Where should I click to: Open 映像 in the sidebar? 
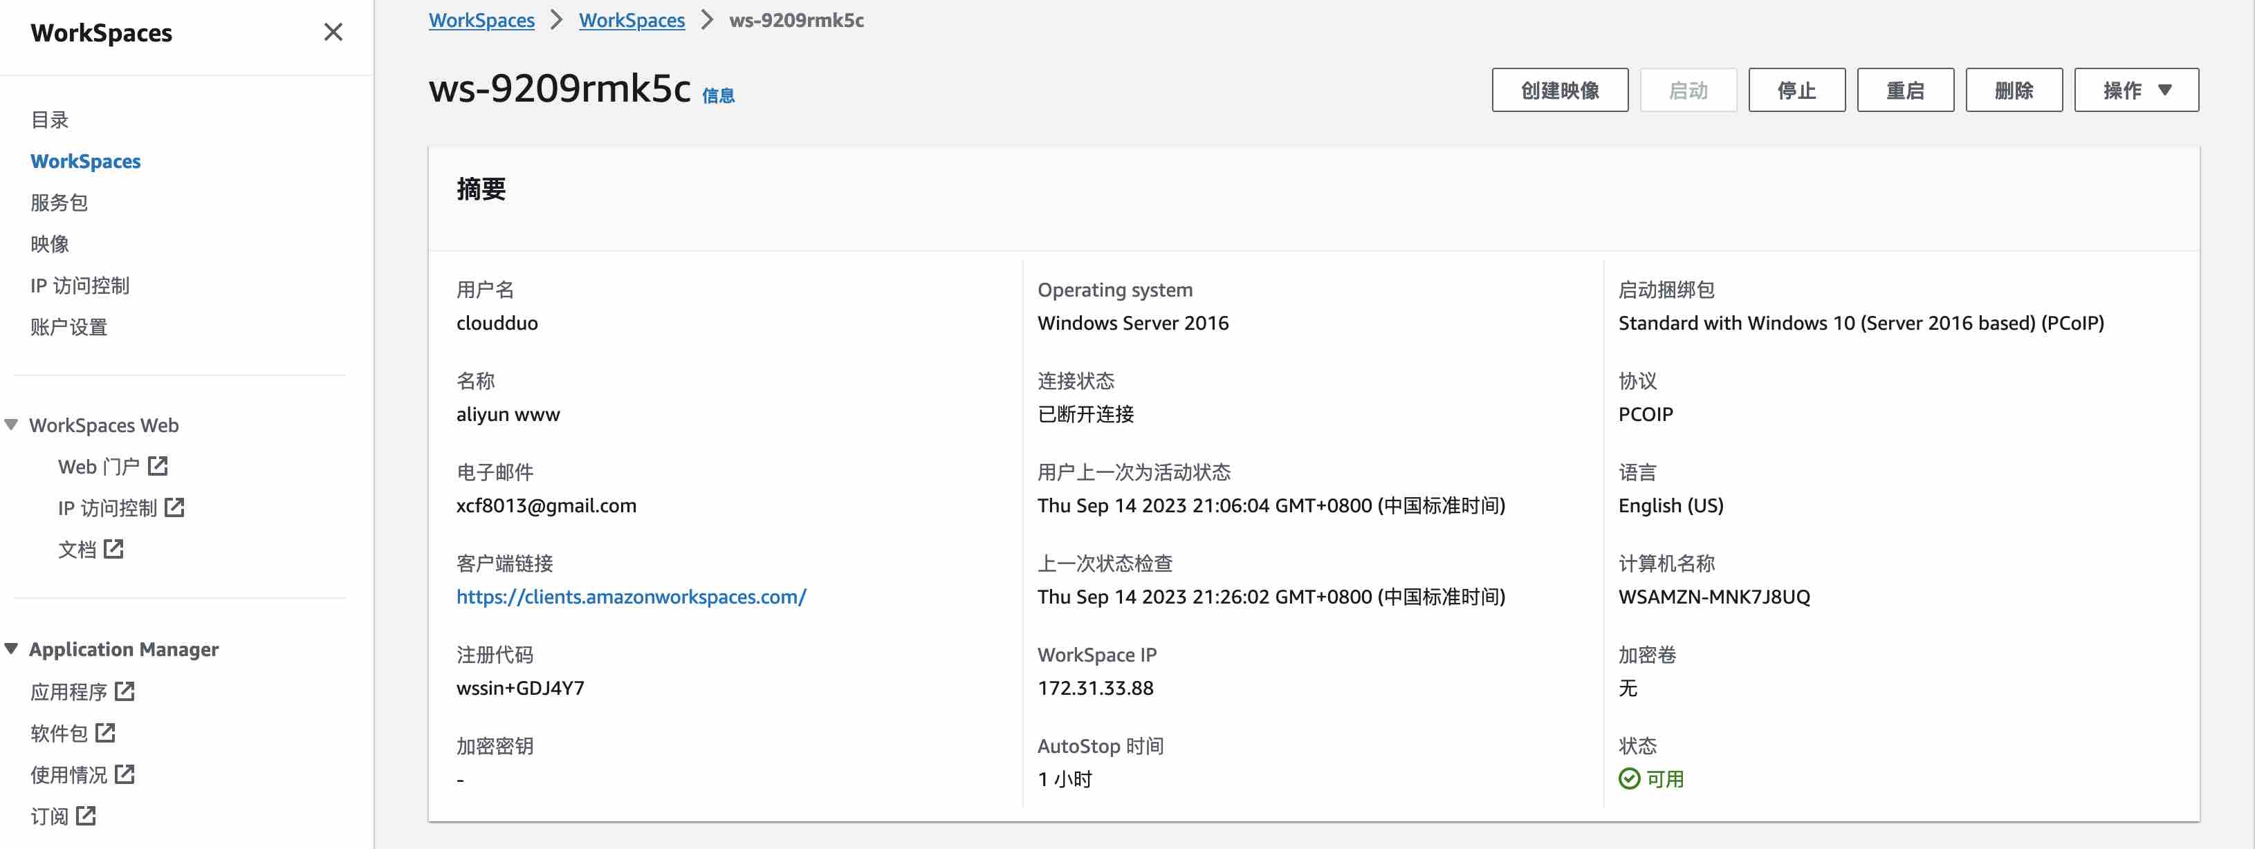tap(50, 243)
